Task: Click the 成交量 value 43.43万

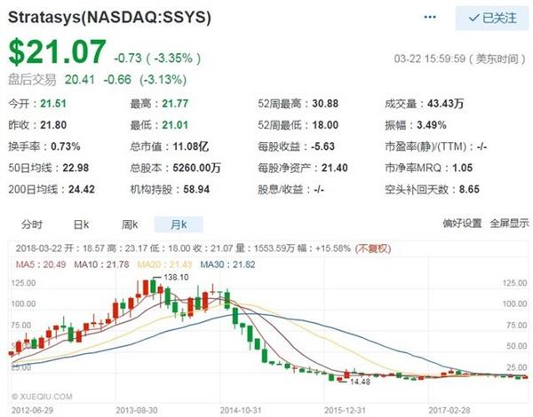Action: [x=446, y=104]
